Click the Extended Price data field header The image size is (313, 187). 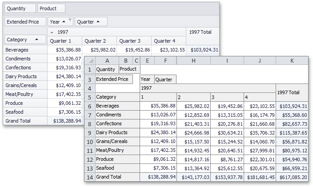click(x=25, y=22)
